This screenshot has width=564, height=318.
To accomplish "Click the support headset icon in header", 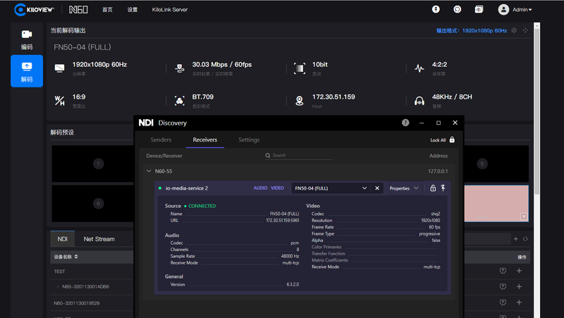I will coord(457,9).
